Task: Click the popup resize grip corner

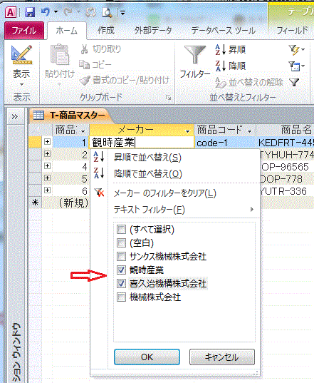Action: coord(256,373)
